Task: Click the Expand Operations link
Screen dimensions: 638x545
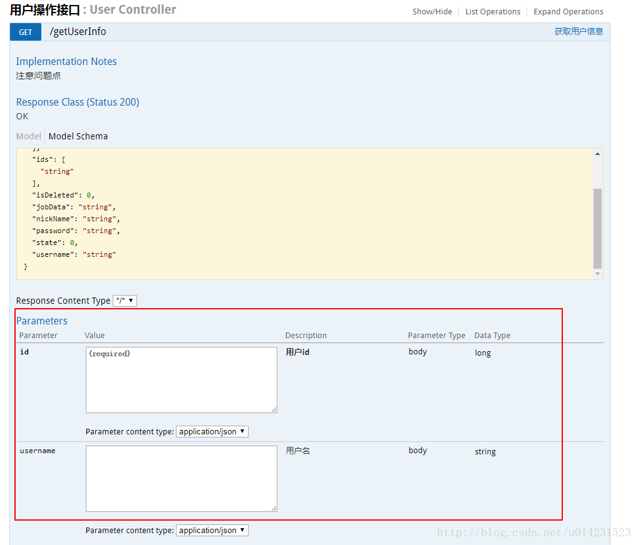Action: point(569,12)
